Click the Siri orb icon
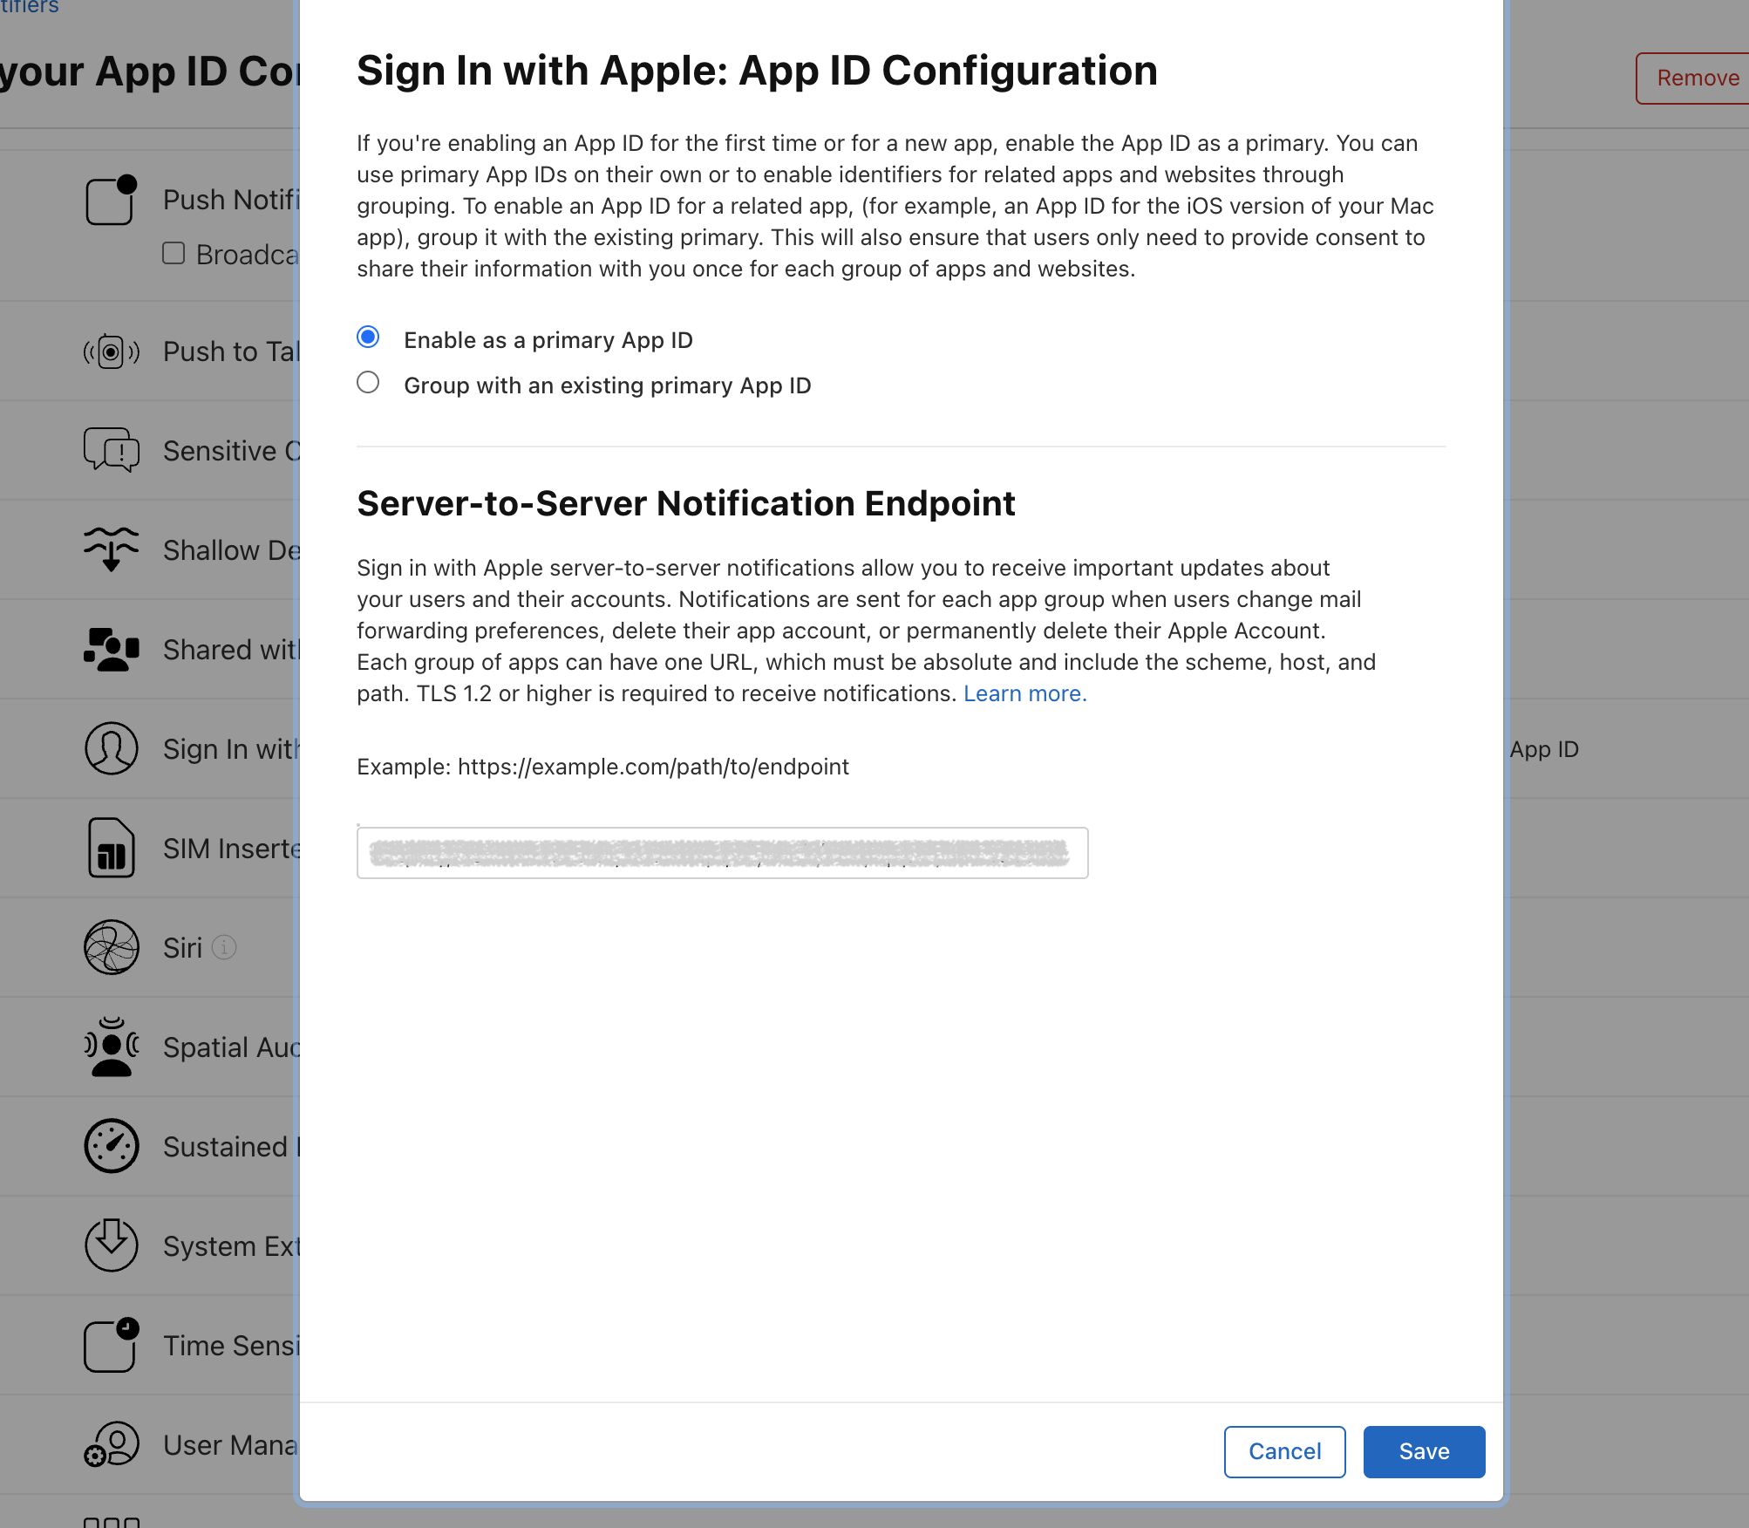 coord(111,947)
